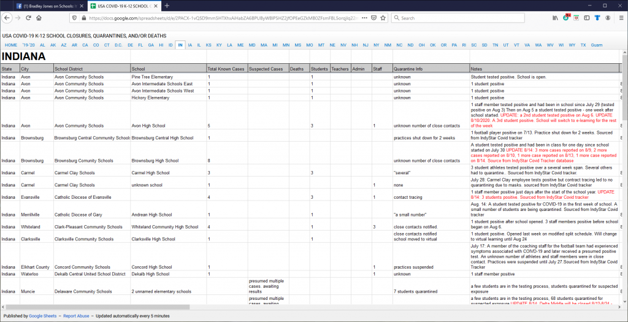Open the '19-'20 sheet tab
Viewport: 628px width, 322px height.
pos(28,45)
